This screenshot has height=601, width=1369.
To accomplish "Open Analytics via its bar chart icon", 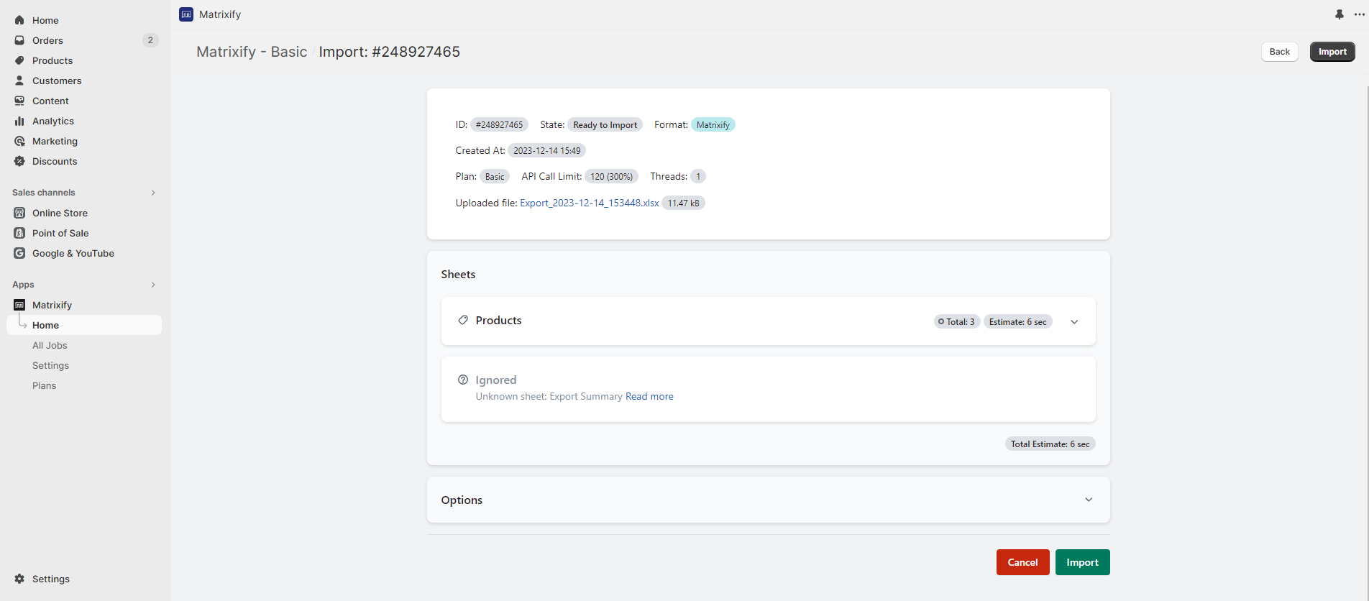I will click(19, 121).
